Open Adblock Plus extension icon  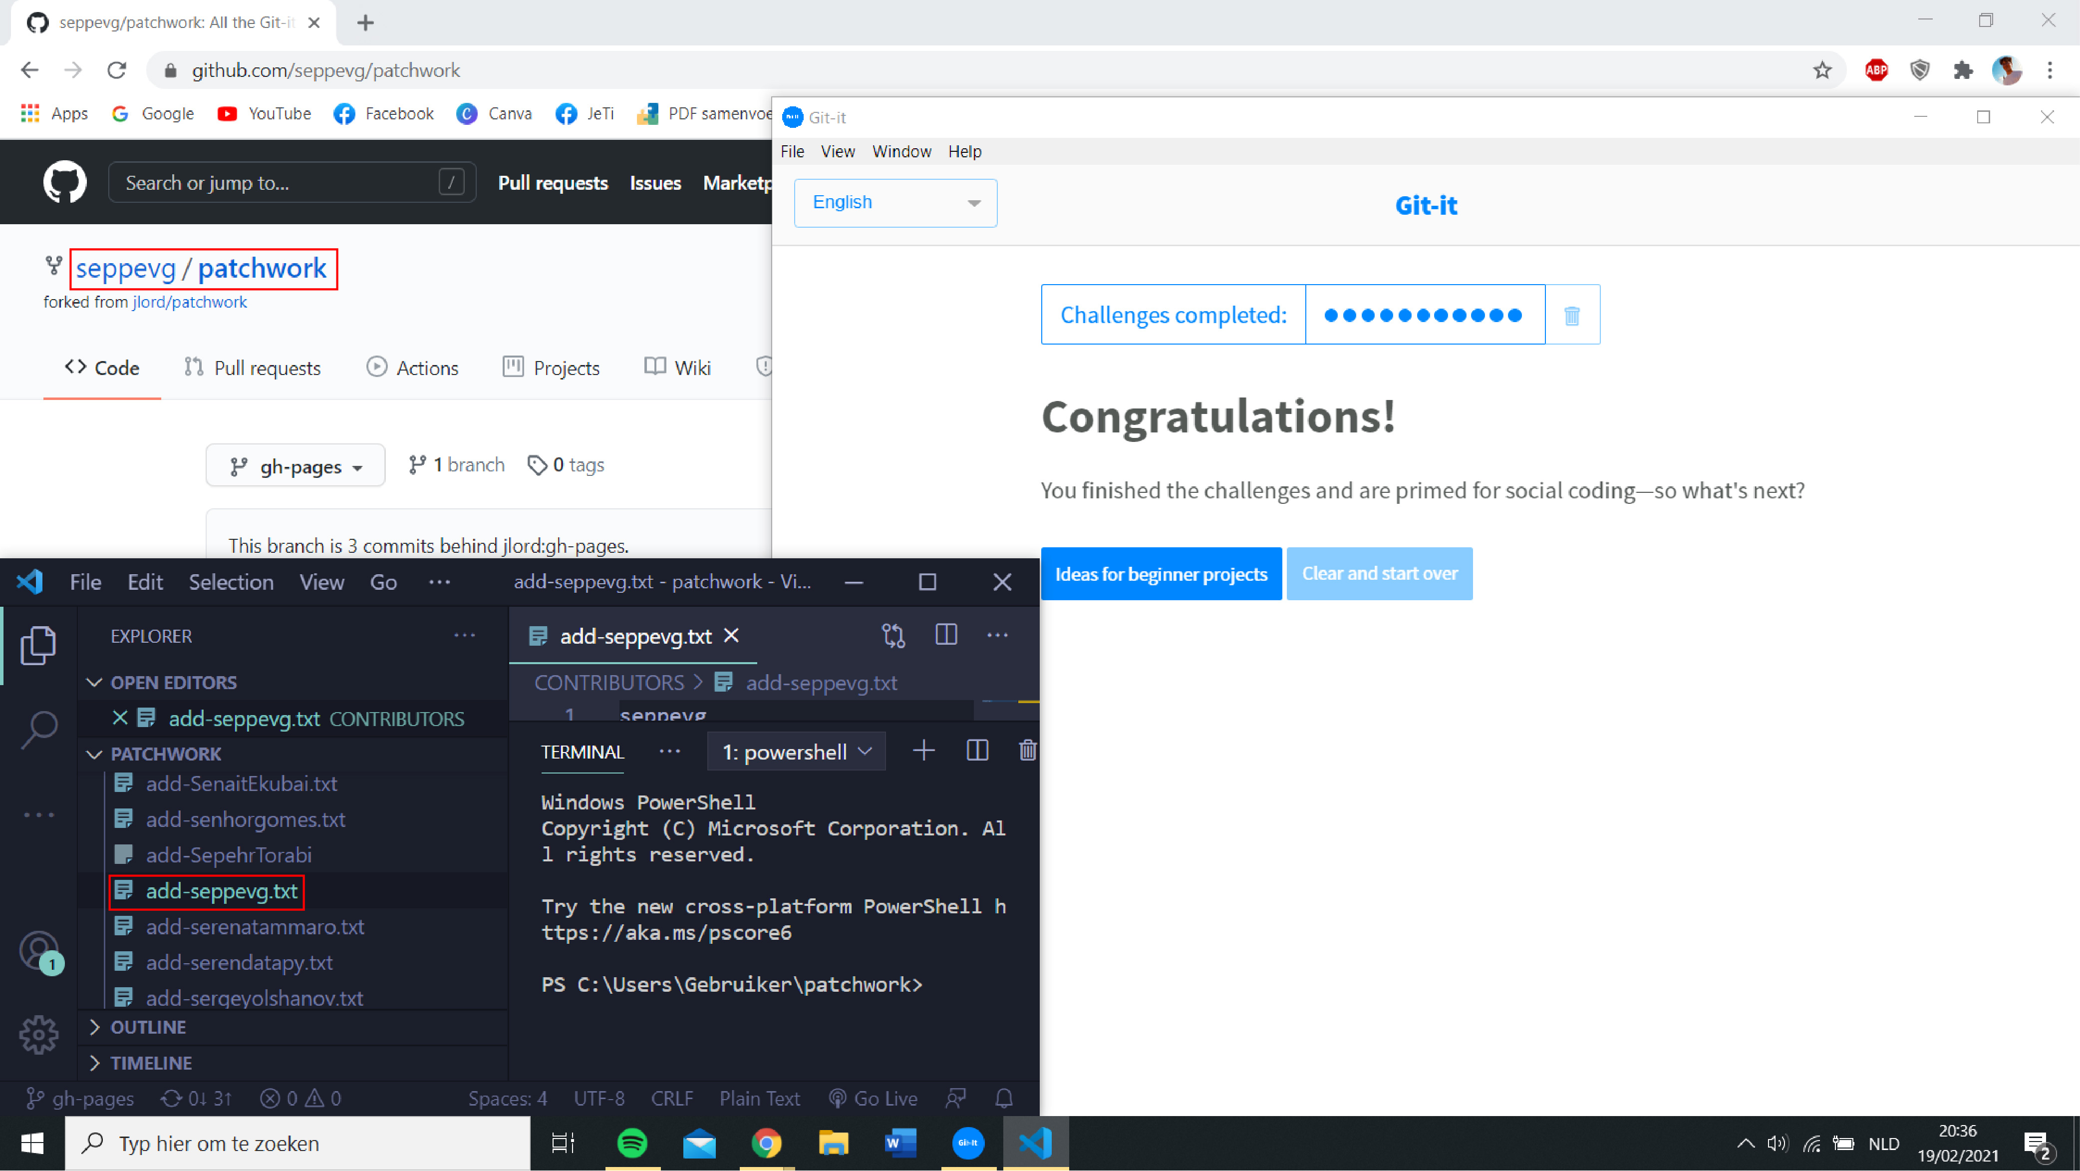click(x=1876, y=70)
